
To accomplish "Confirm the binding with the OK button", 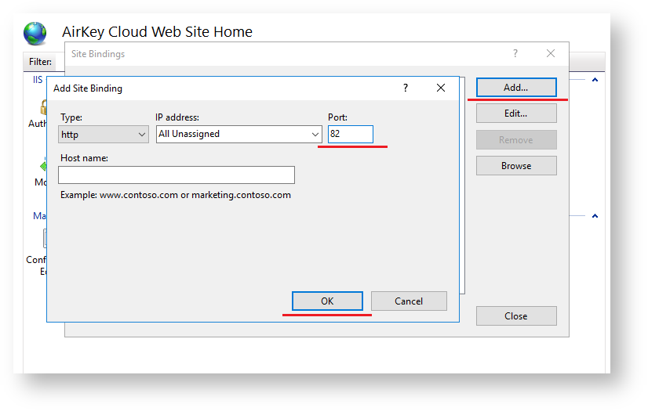I will pyautogui.click(x=327, y=301).
